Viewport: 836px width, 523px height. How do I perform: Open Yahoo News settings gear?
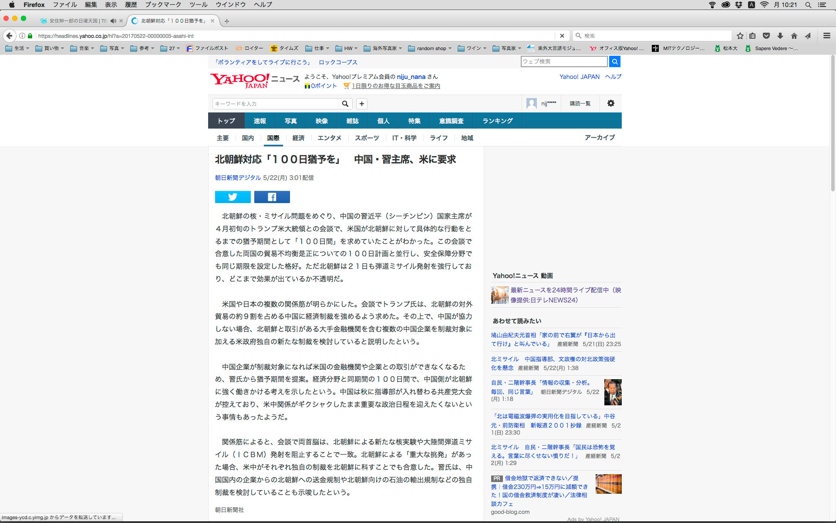click(610, 103)
